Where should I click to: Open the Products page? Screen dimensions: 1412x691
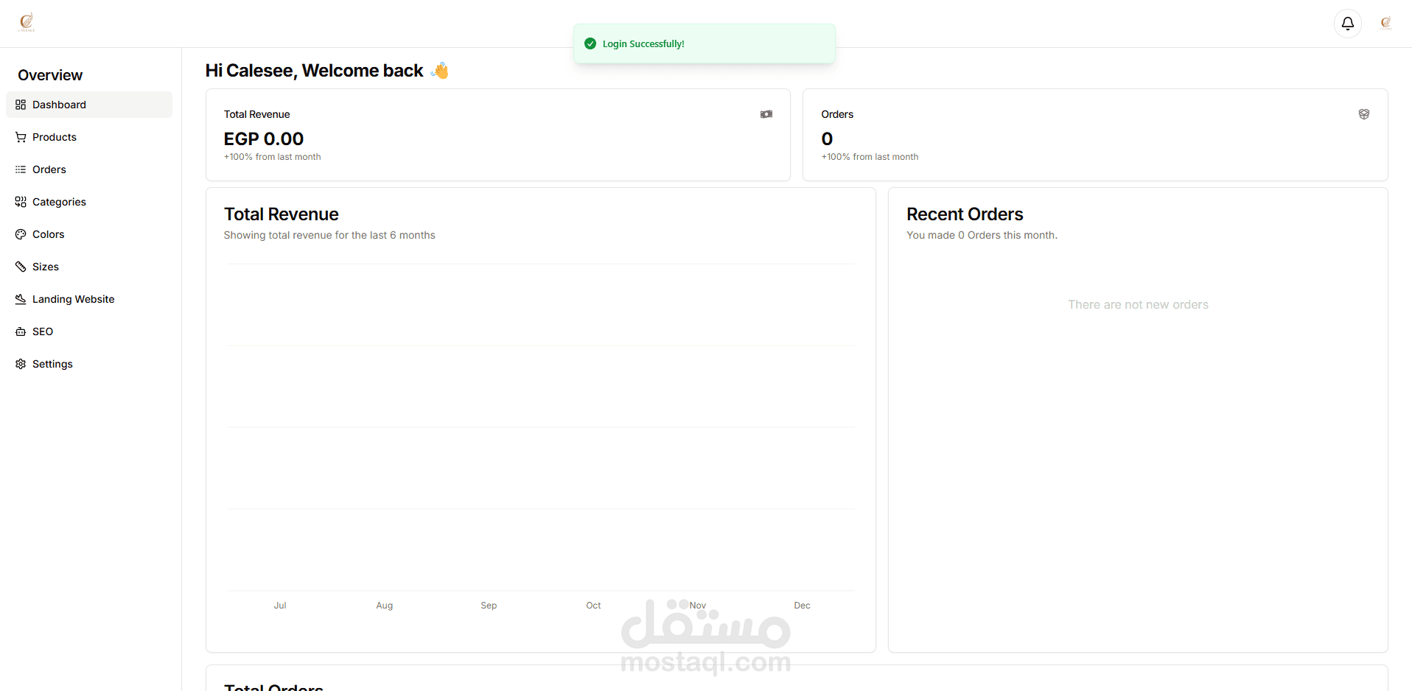[x=55, y=137]
